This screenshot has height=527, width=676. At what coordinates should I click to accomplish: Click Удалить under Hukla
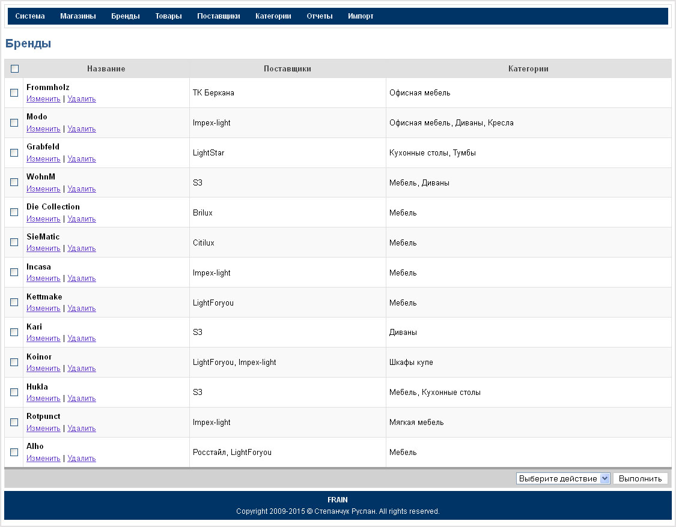tap(82, 399)
